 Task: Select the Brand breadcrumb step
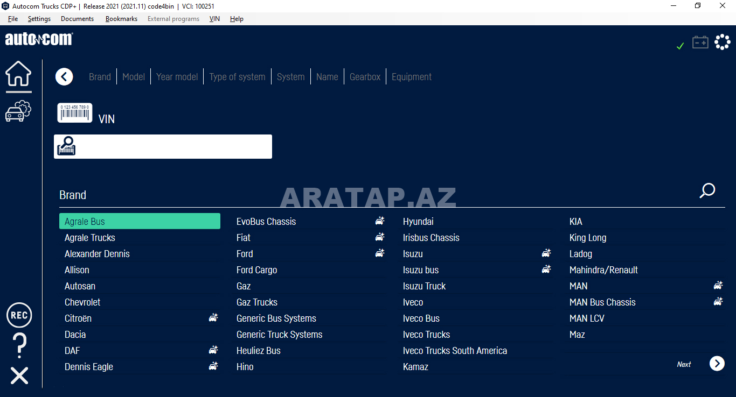[x=100, y=77]
